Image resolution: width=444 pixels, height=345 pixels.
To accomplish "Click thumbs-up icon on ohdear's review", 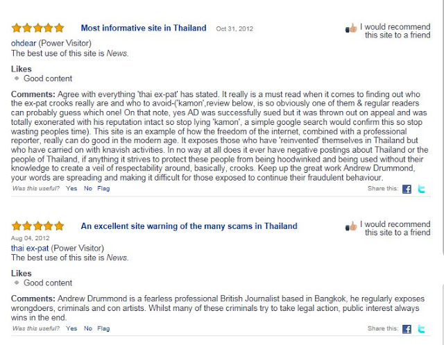I will point(351,28).
